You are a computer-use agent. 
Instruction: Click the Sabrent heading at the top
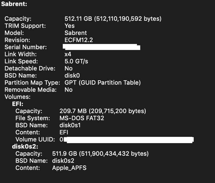point(14,4)
